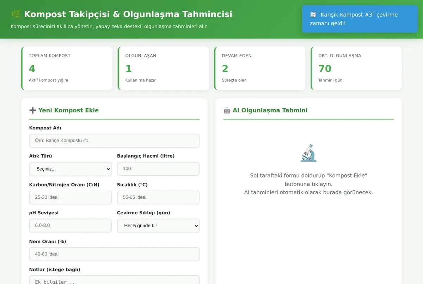Click the pH Seviyesi input field
This screenshot has height=284, width=423.
[70, 226]
